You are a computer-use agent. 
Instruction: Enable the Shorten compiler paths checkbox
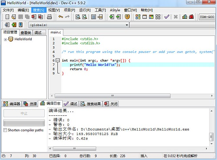point(5,130)
